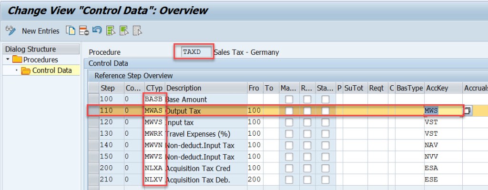Click the Procedure field containing TAXD

point(196,52)
